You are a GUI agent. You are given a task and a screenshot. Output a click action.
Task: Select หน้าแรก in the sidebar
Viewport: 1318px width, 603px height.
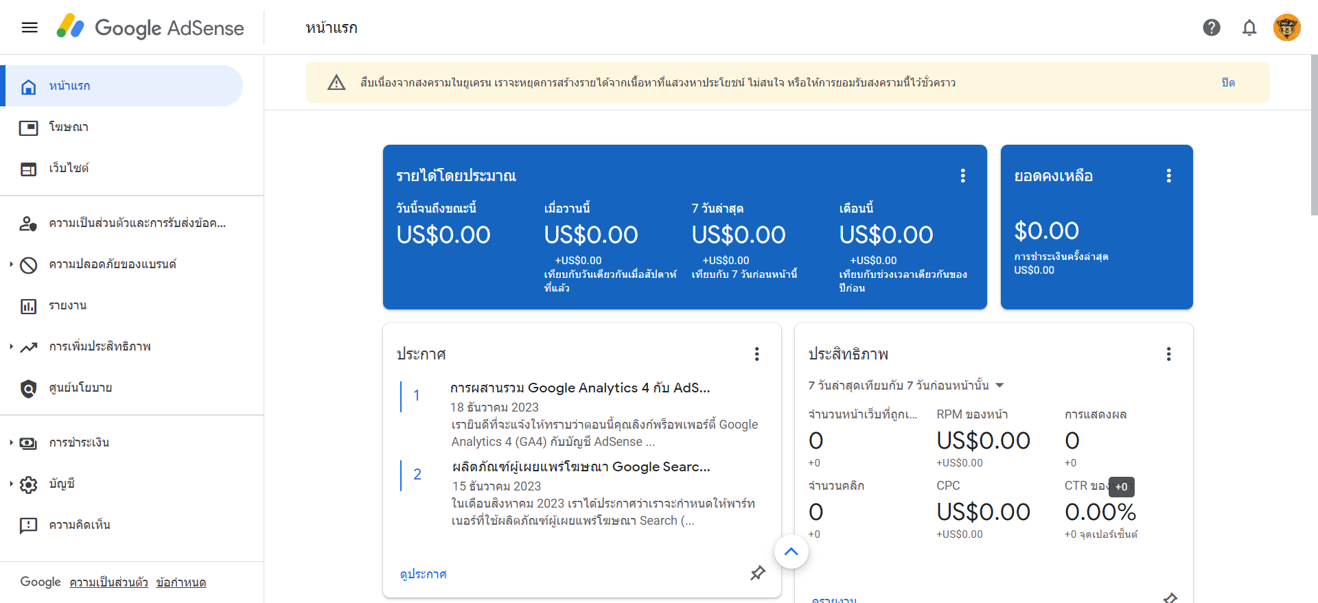click(x=122, y=86)
